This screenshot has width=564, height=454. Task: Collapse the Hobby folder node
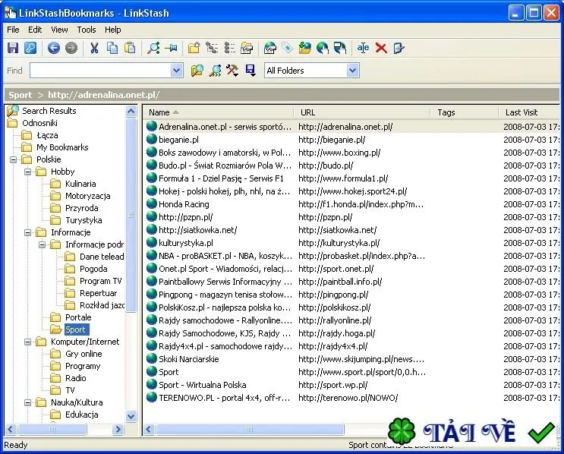pos(27,172)
